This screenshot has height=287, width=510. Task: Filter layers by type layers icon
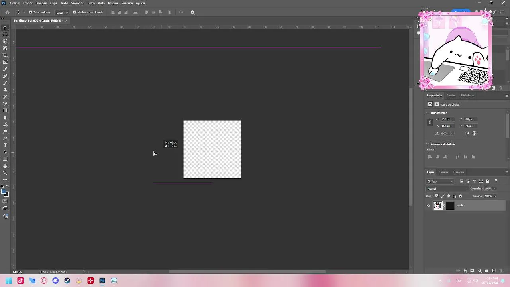(x=475, y=181)
